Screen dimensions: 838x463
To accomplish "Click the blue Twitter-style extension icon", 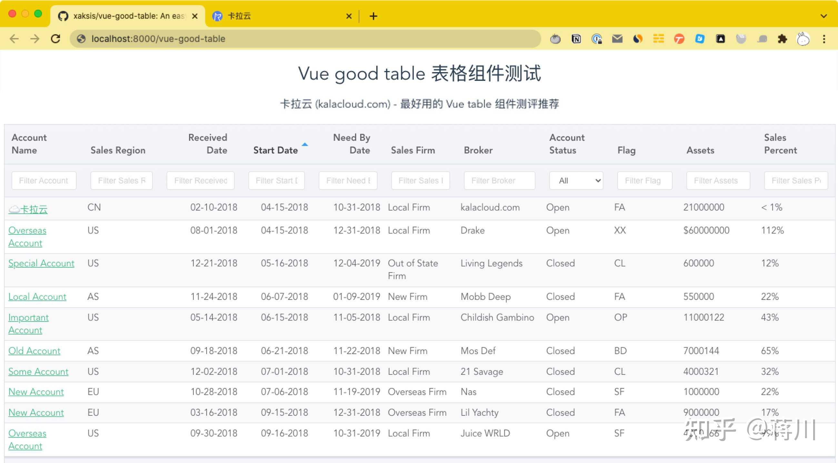I will point(700,39).
